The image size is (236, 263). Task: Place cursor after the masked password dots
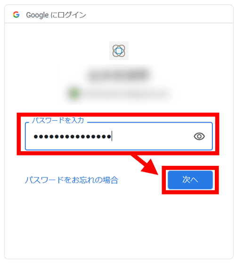coord(112,136)
